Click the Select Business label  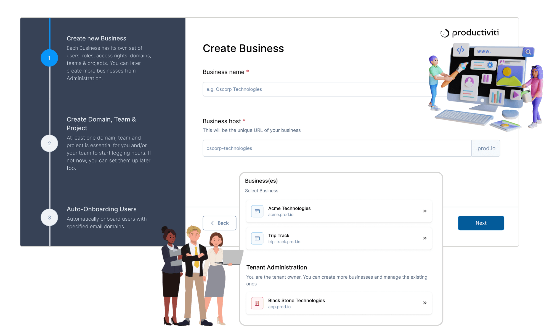(262, 191)
